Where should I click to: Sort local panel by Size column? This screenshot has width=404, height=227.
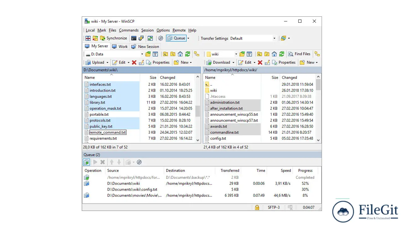149,77
